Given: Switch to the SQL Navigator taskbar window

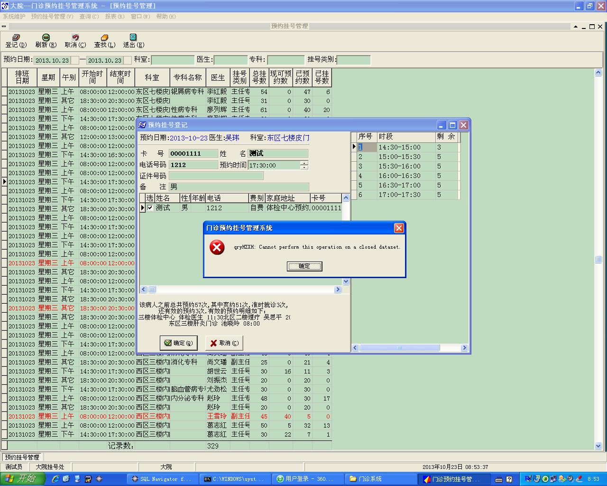Looking at the screenshot, I should click(163, 479).
